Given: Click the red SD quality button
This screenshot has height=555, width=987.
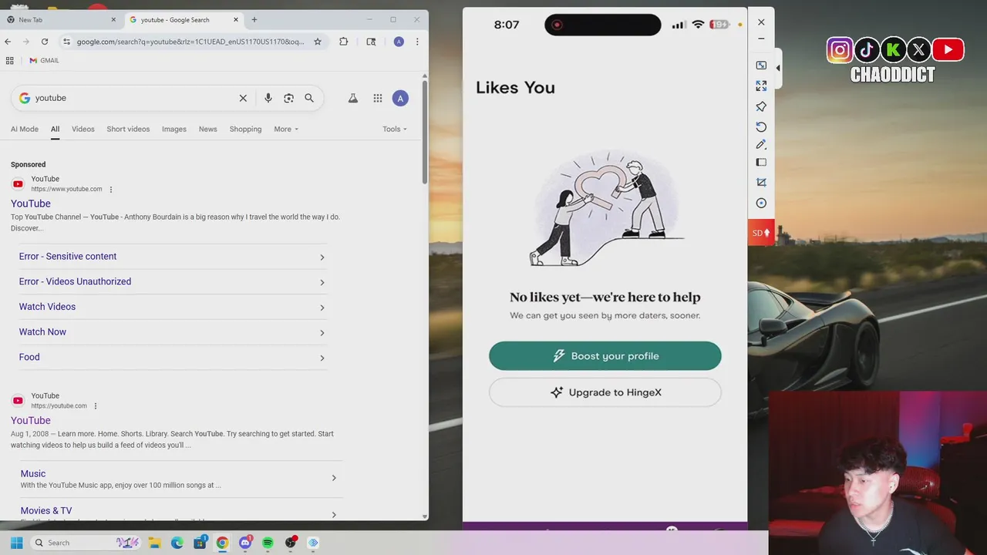Looking at the screenshot, I should (x=761, y=233).
